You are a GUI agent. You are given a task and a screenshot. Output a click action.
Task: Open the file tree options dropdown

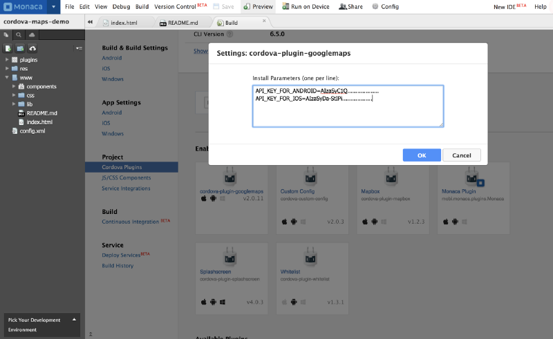point(79,48)
